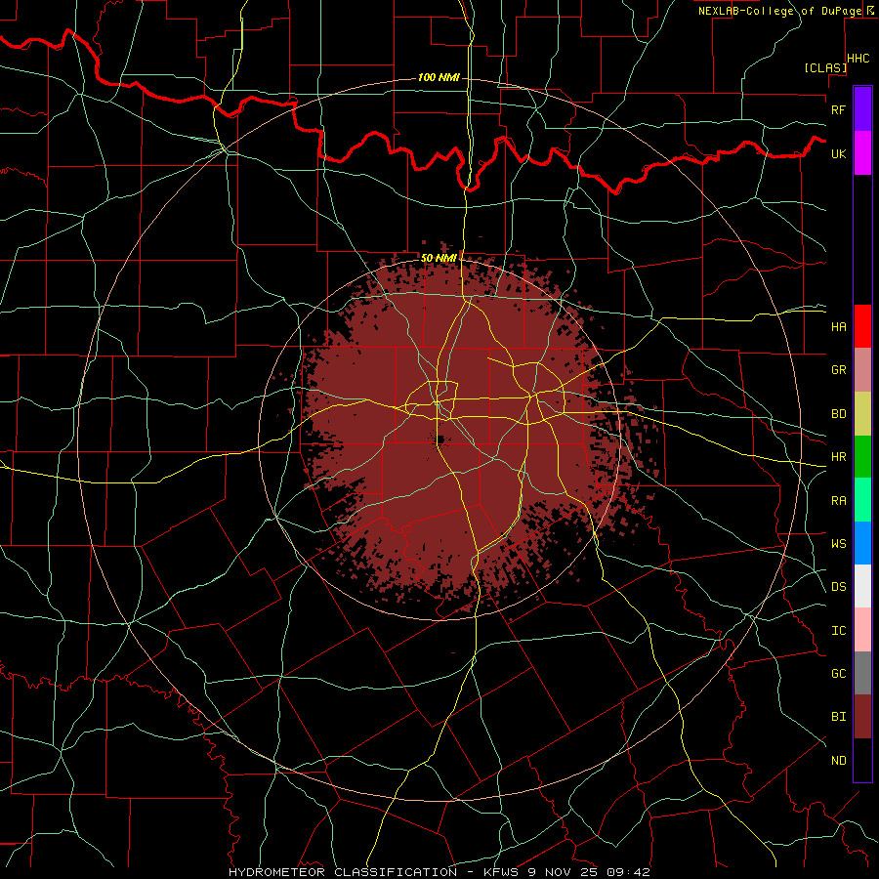Screen dimensions: 879x879
Task: Select the BD yellow legend color
Action: (x=862, y=413)
